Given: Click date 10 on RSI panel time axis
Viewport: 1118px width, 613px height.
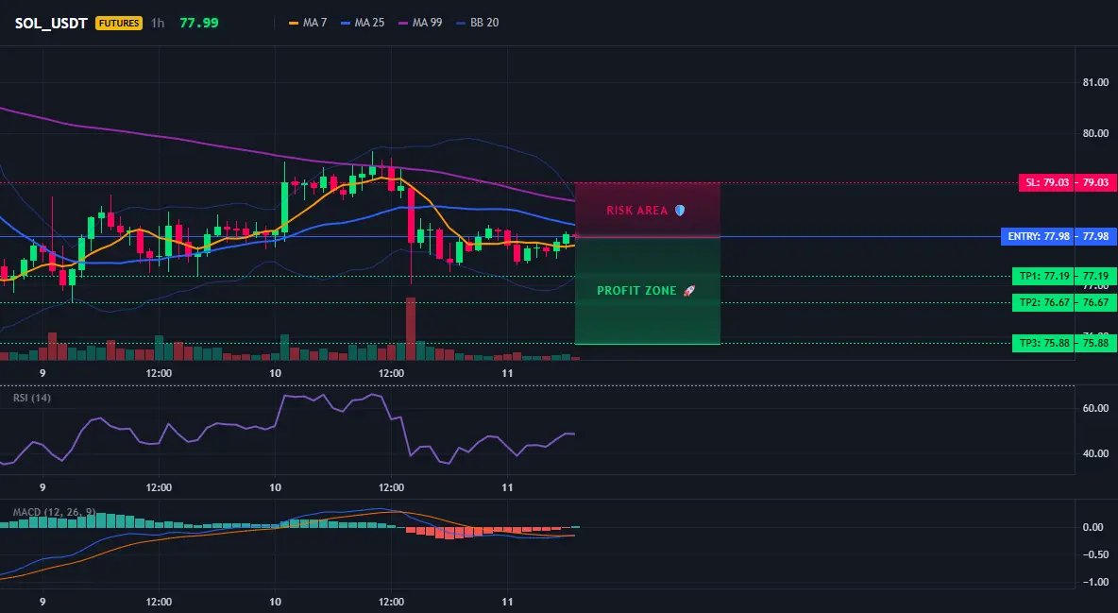Looking at the screenshot, I should pyautogui.click(x=275, y=488).
